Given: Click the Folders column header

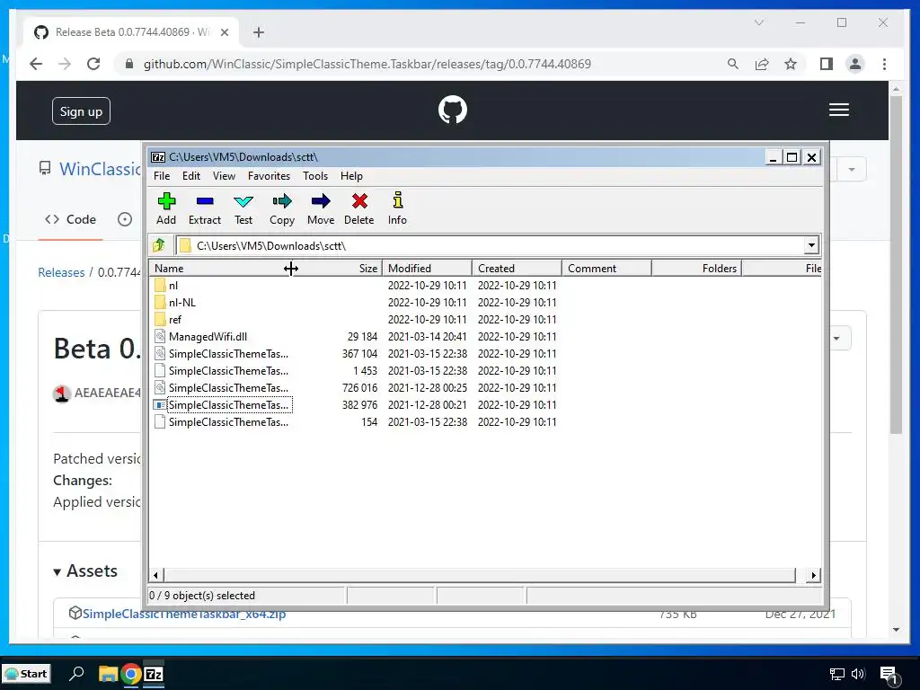Looking at the screenshot, I should (696, 268).
